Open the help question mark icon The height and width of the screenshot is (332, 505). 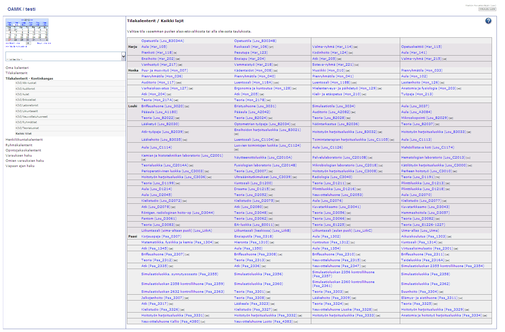[488, 21]
